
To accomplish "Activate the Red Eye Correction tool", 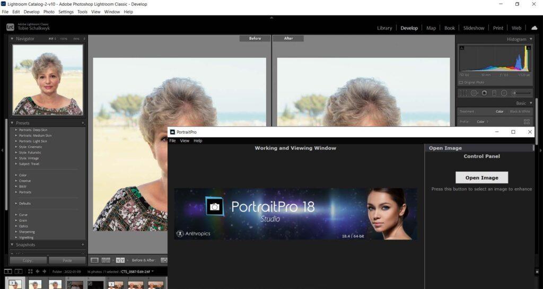I will pos(484,93).
